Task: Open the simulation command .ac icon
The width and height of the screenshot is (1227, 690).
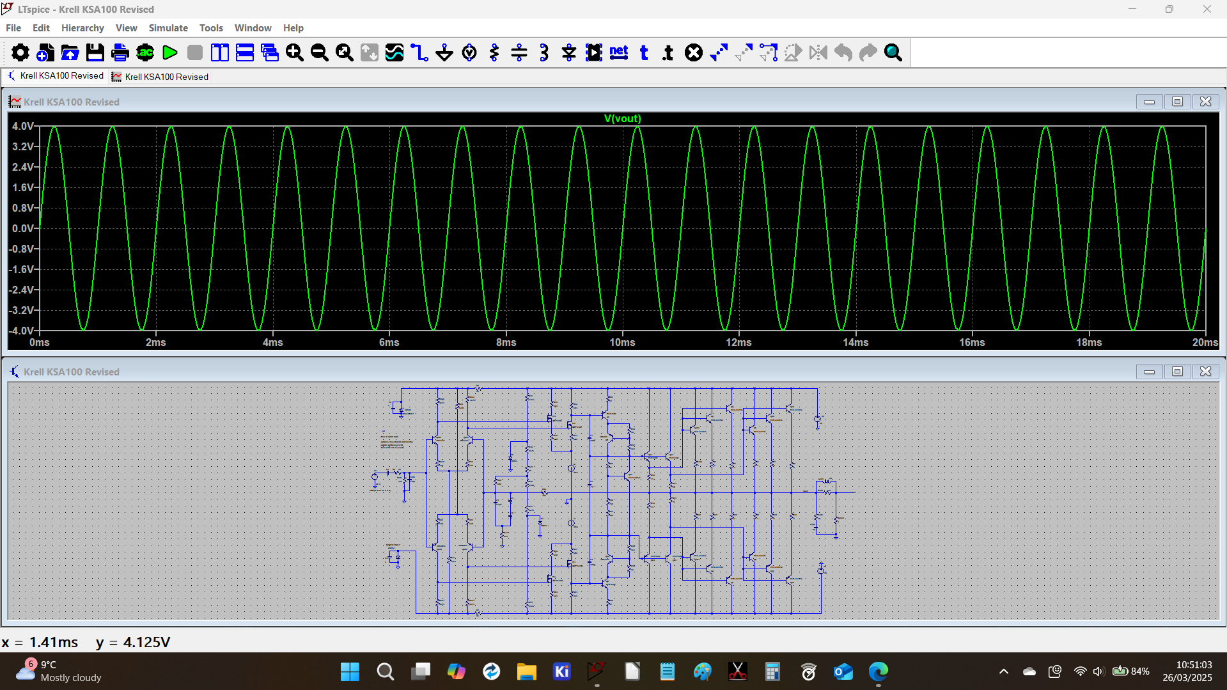Action: [145, 52]
